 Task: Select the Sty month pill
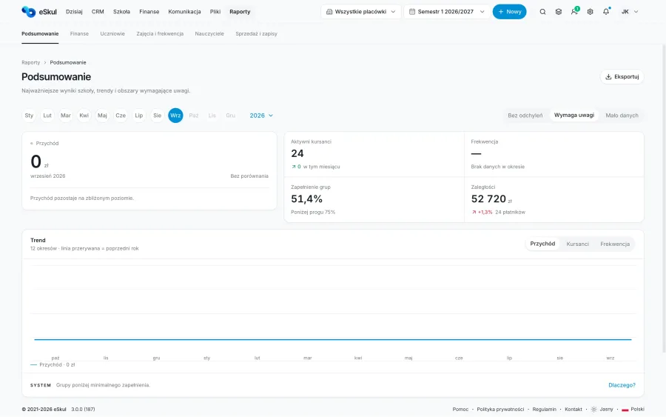pos(29,116)
